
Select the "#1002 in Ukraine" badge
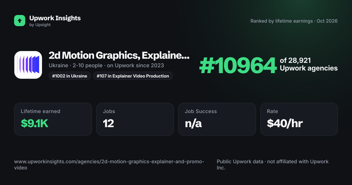point(70,76)
